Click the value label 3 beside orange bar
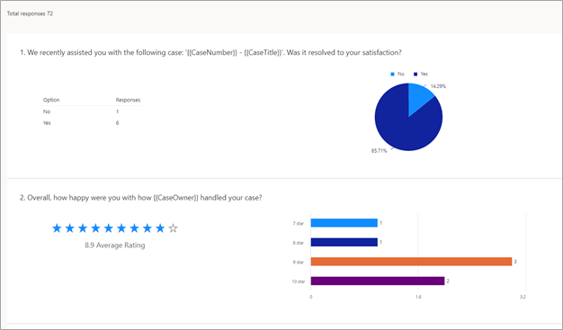 pos(515,262)
